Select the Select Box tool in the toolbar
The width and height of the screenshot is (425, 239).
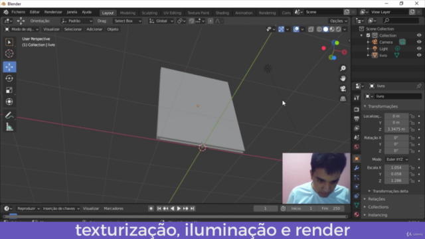9,42
